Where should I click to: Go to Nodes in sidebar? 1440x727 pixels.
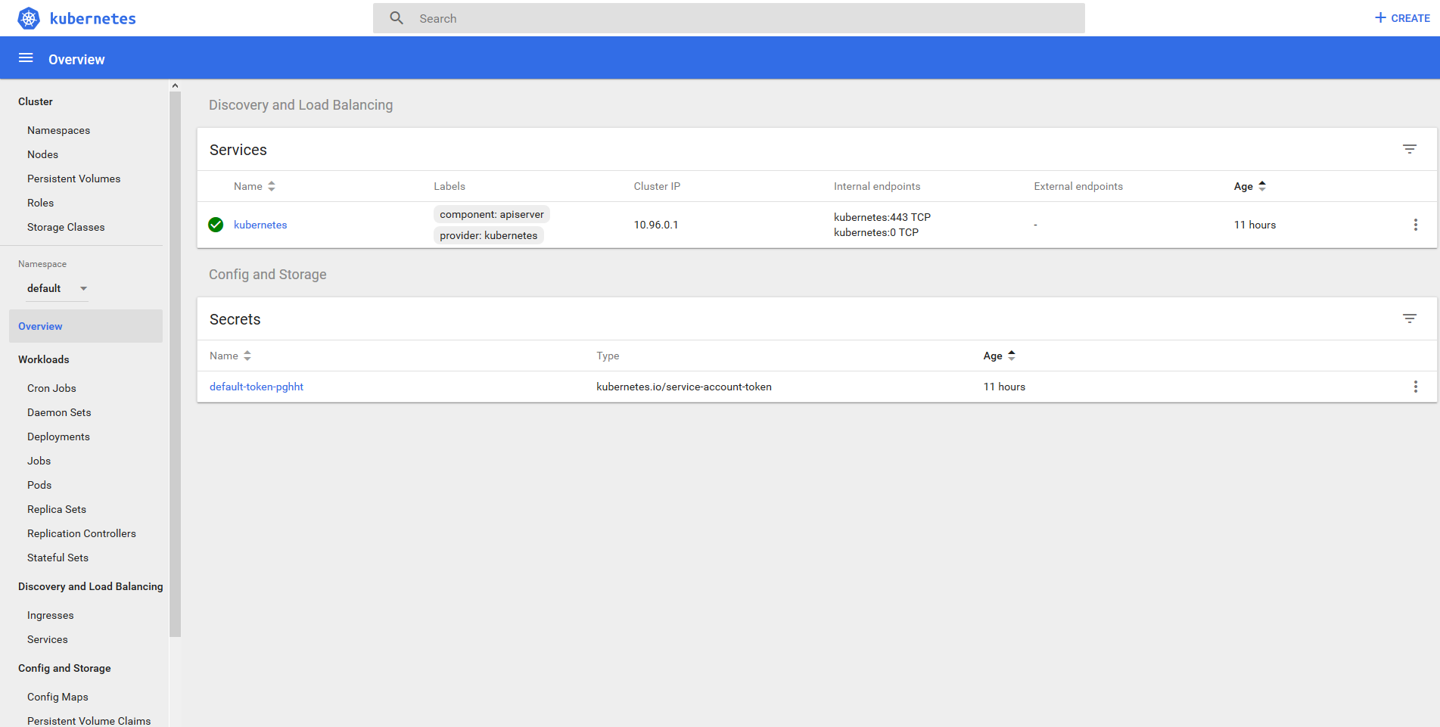click(42, 154)
